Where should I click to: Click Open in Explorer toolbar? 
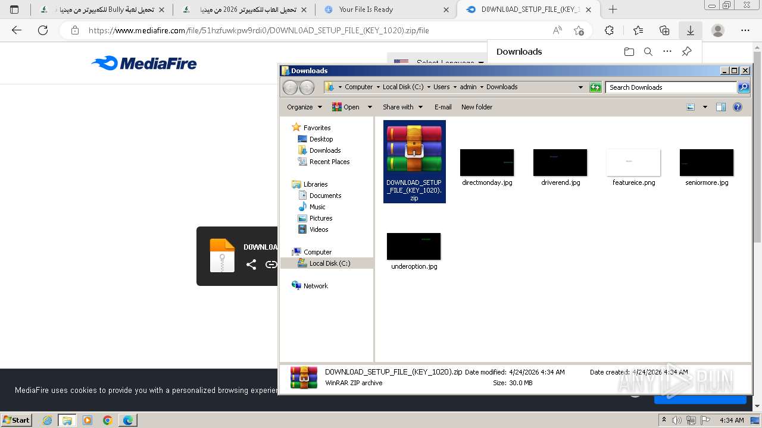(346, 107)
